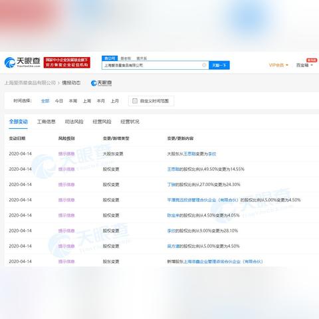Switch to the 经营状况 tab
The image size is (319, 319).
tap(130, 122)
